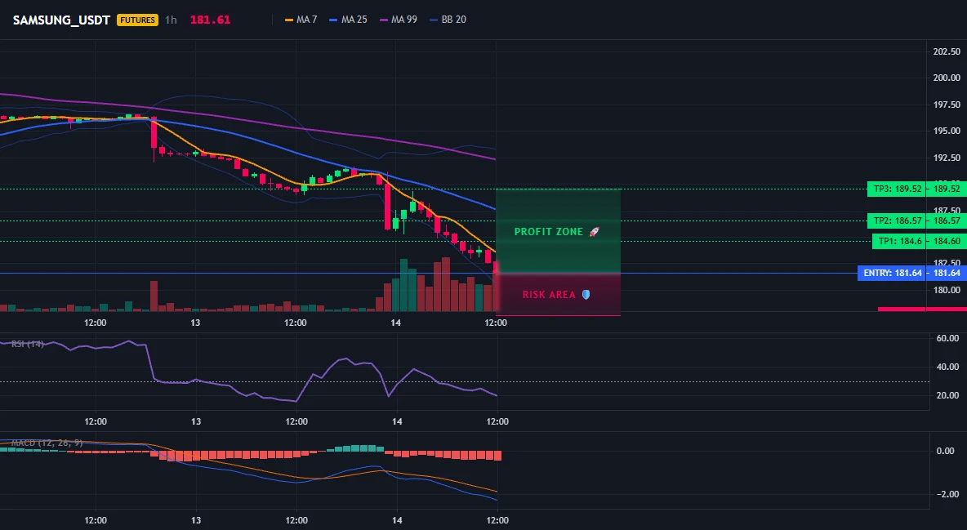Click the 186.57 price axis tag

[947, 220]
